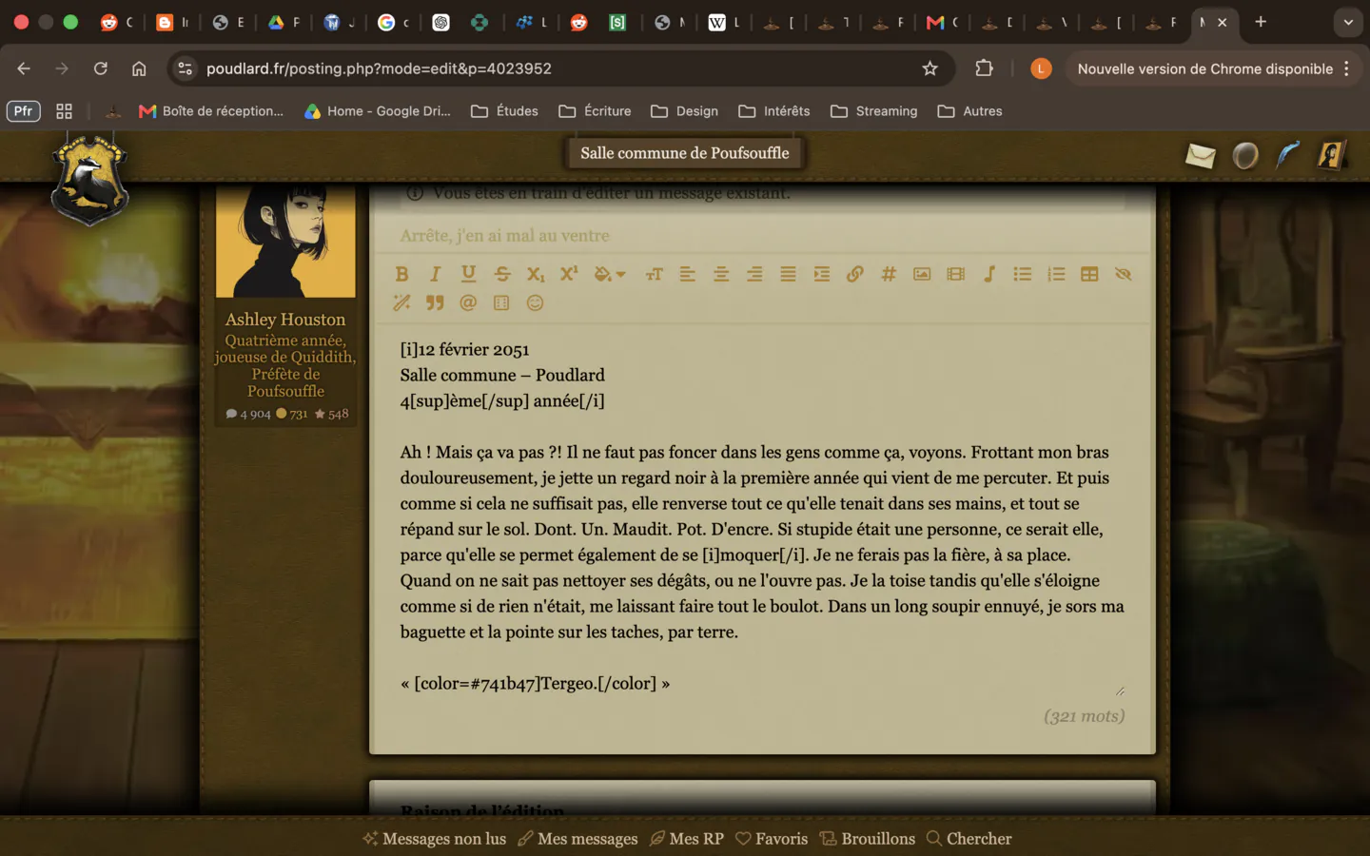Apply strikethrough formatting
This screenshot has height=856, width=1370.
[x=502, y=274]
